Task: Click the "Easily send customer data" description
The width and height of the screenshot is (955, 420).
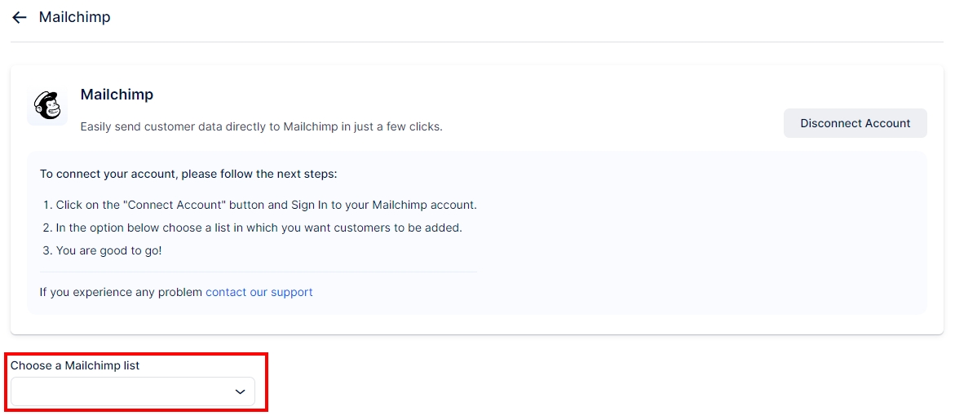Action: pos(261,126)
